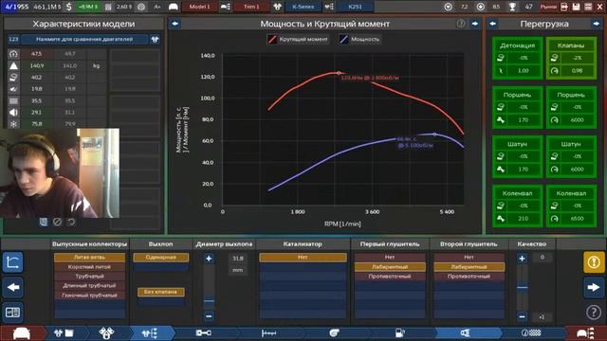
Task: Open the car model tab at bottom left
Action: [21, 332]
